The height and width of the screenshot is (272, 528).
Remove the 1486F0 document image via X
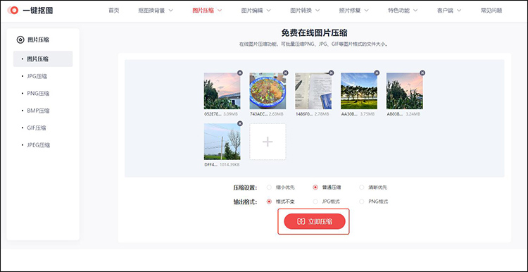click(x=331, y=73)
